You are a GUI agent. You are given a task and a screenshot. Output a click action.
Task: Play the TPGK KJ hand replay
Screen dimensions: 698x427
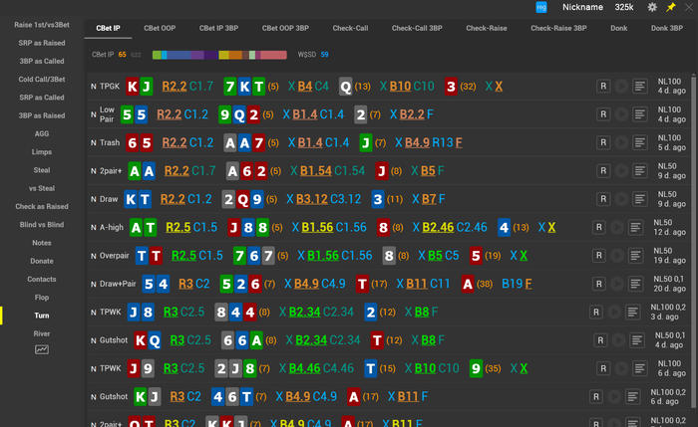click(621, 87)
